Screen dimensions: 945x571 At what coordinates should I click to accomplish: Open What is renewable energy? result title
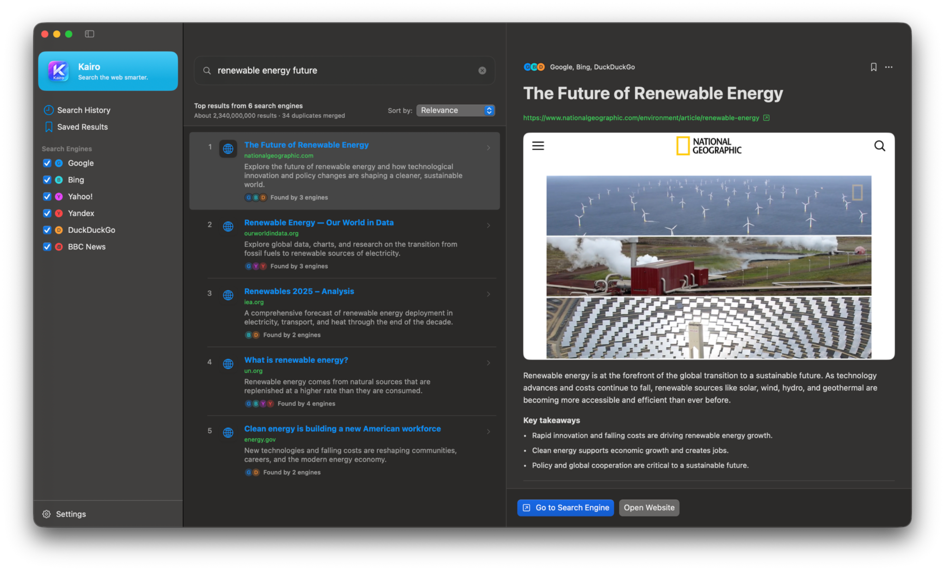click(x=296, y=360)
